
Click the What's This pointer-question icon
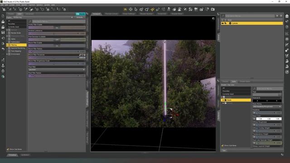[287, 22]
